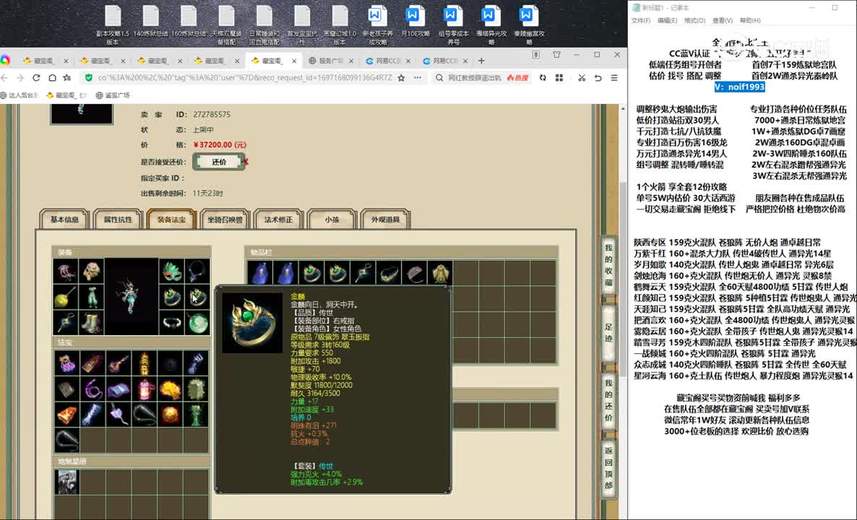Select the orange tile treasure icon
This screenshot has width=857, height=520.
point(66,415)
